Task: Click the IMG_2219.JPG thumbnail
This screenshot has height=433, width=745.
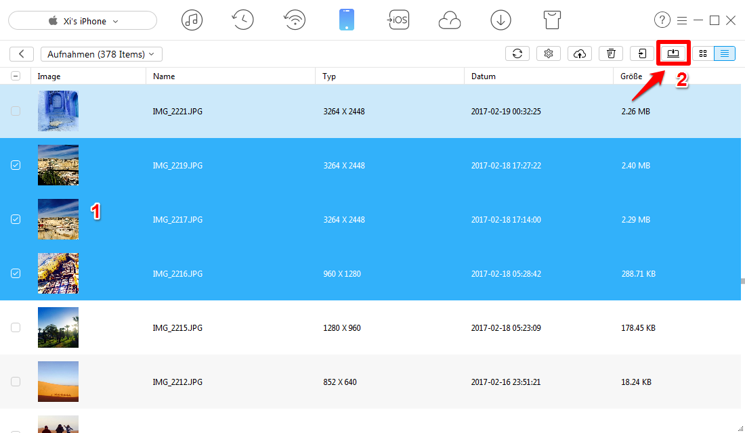Action: (x=58, y=165)
